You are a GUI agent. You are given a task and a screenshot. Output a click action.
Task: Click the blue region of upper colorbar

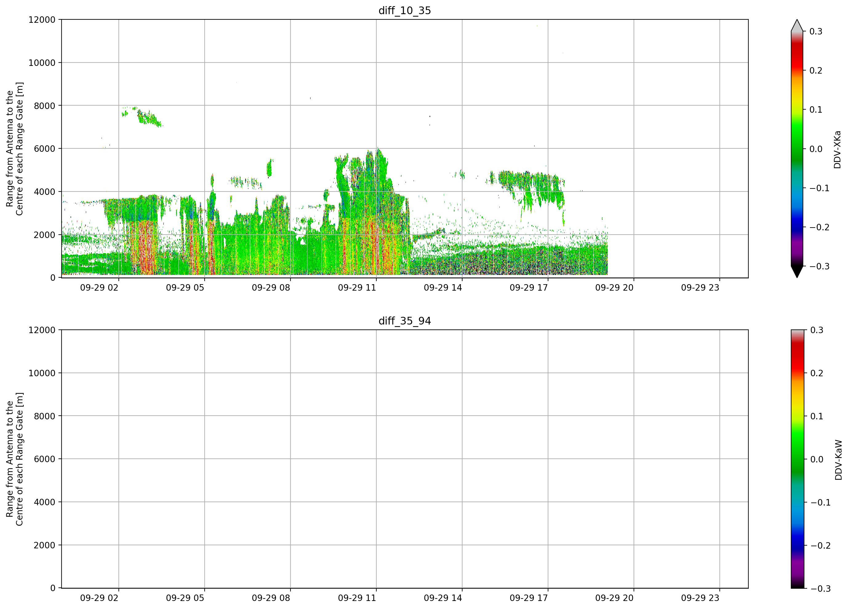[x=797, y=213]
